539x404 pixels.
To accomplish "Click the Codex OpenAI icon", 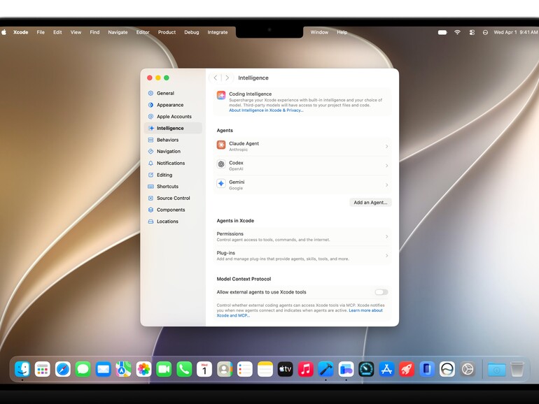I will [x=221, y=164].
